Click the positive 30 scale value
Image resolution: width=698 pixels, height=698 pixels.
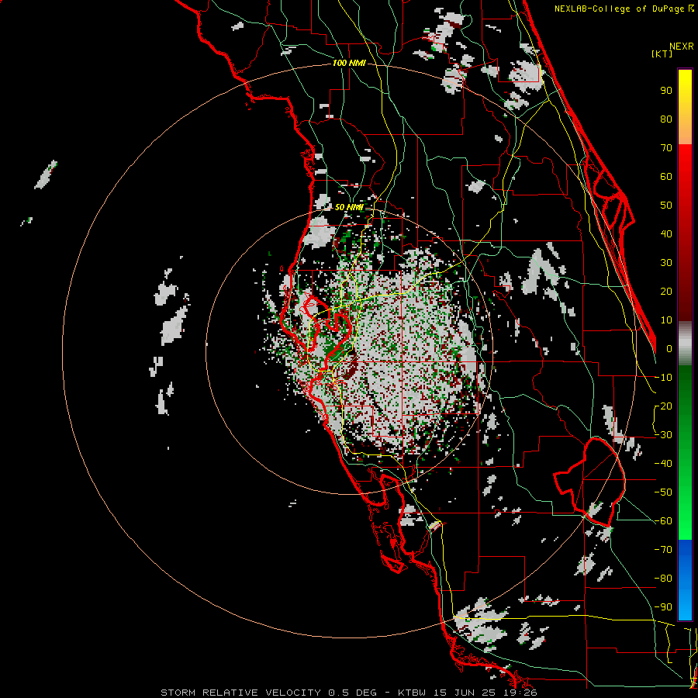pyautogui.click(x=666, y=263)
